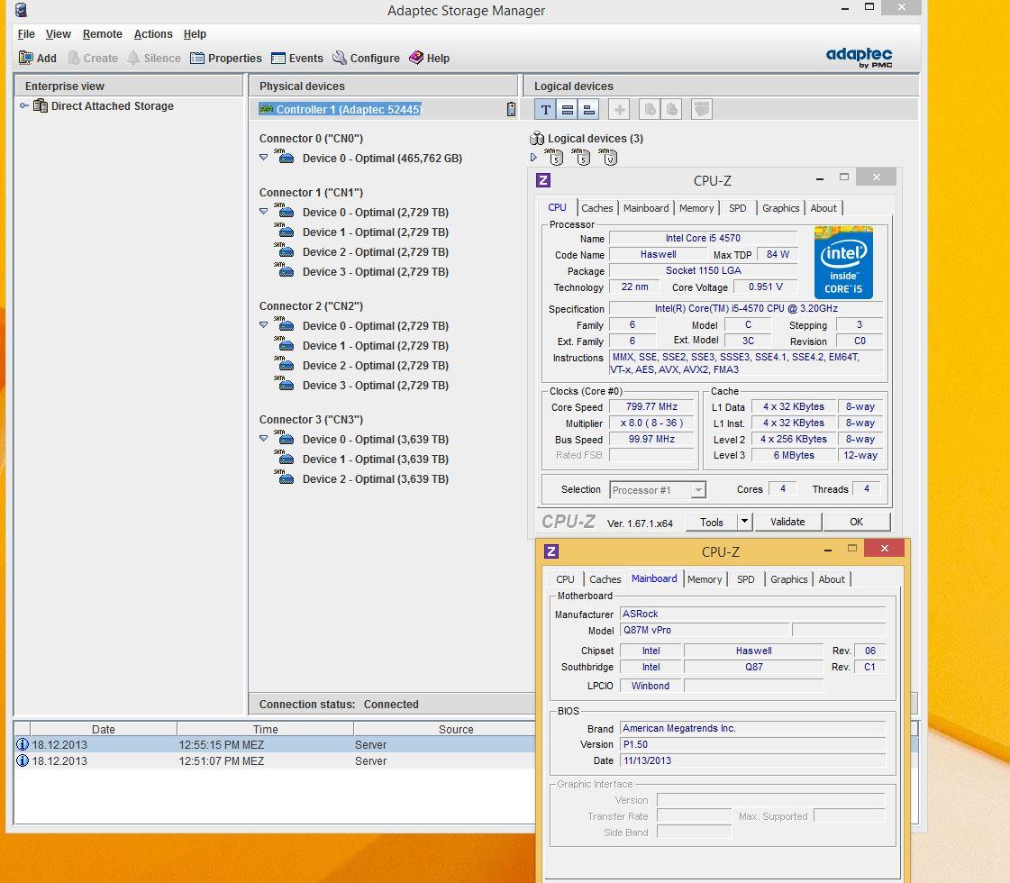This screenshot has width=1010, height=883.
Task: Click the second grayed hot-spare drive icon
Action: tap(671, 110)
